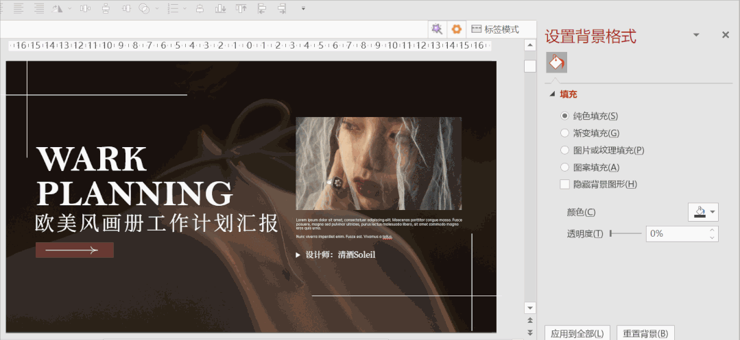
Task: Click the 欧美风画册工作计划汇报 subtitle text
Action: (x=156, y=224)
